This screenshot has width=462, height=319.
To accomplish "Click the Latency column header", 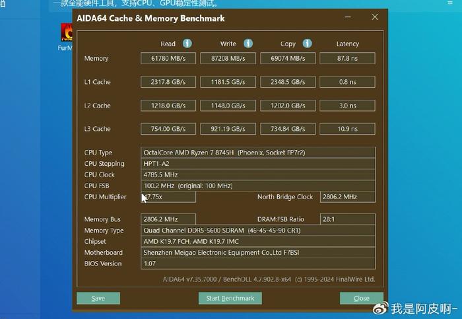I will point(348,44).
